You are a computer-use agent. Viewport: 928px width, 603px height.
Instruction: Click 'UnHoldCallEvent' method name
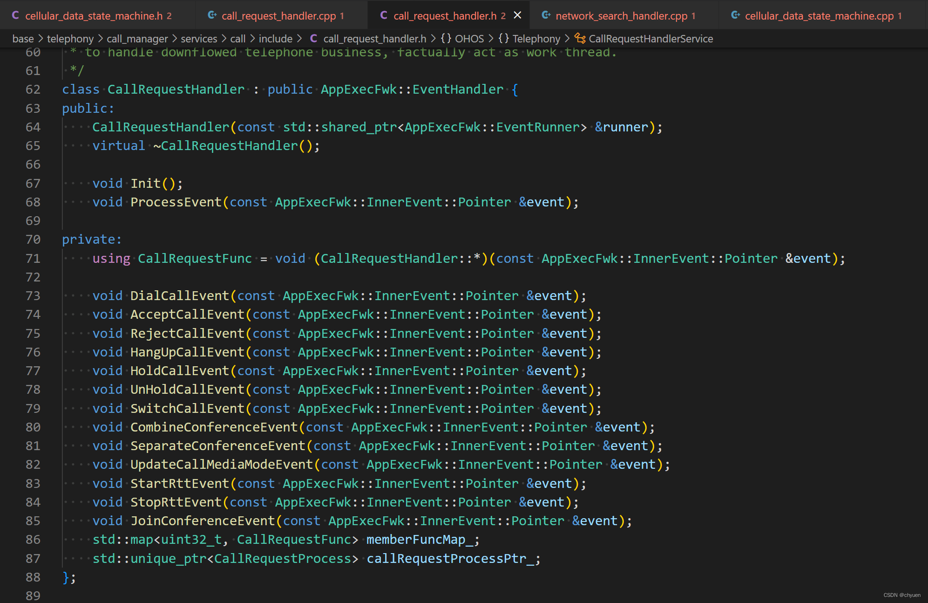coord(187,390)
